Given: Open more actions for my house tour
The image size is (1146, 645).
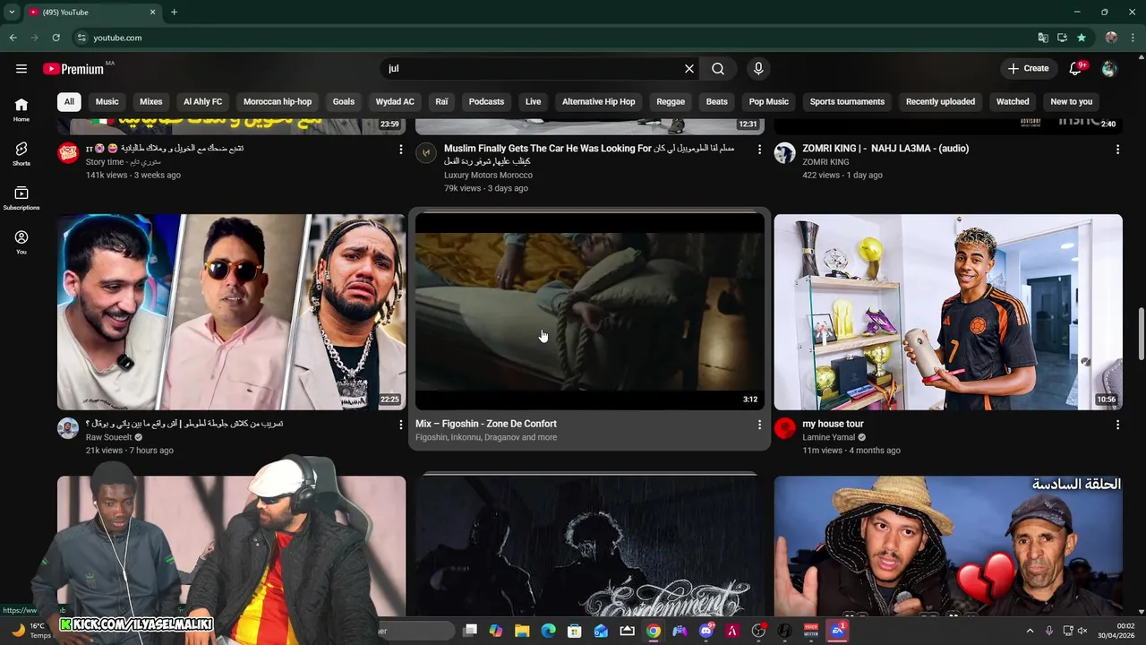Looking at the screenshot, I should 1117,425.
